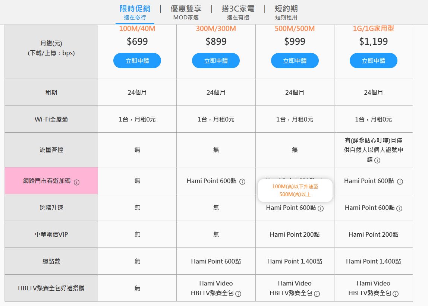Open the 搭3C家電 tab
The width and height of the screenshot is (428, 306).
pos(238,12)
